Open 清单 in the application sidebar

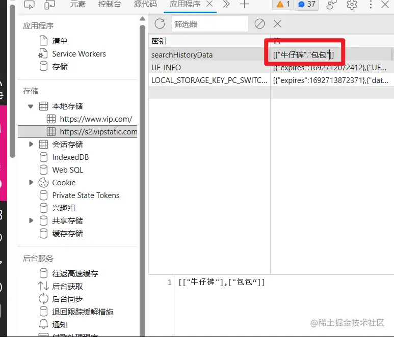coord(60,41)
